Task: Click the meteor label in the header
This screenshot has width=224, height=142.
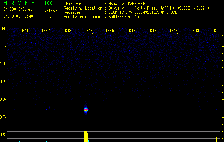Action: (x=51, y=11)
